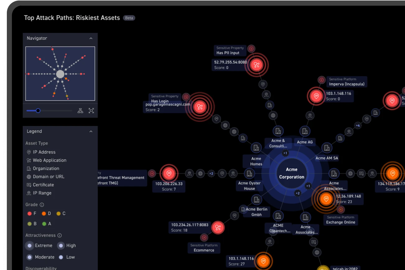Click the central Acme Corporation node
Screen dimensions: 405x270
click(291, 173)
